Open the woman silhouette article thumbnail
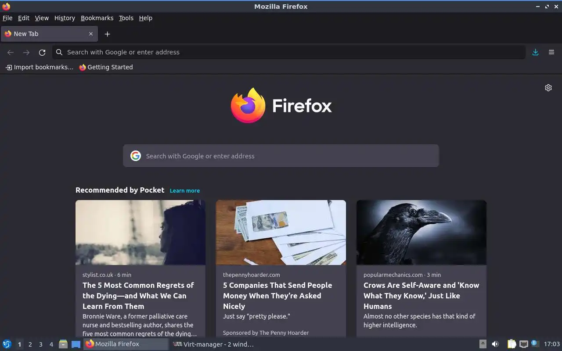The image size is (562, 351). coord(140,233)
